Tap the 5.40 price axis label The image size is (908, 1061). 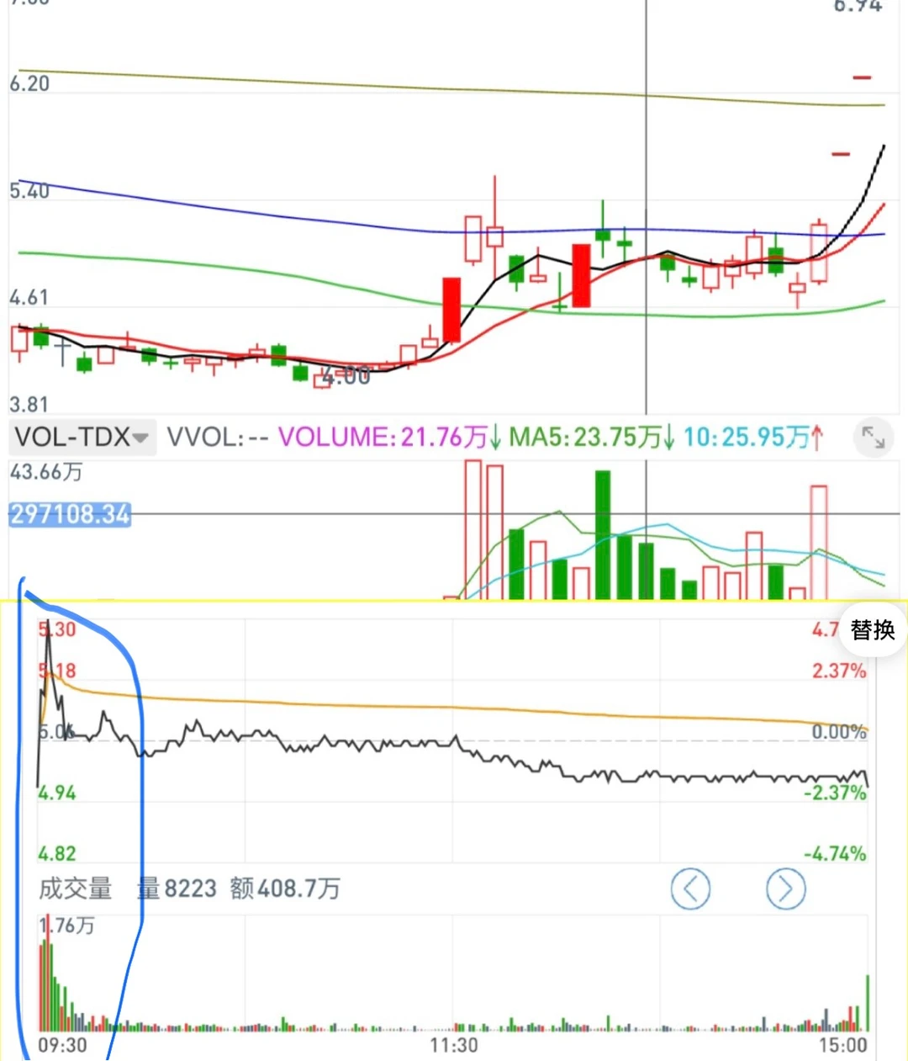pyautogui.click(x=29, y=191)
